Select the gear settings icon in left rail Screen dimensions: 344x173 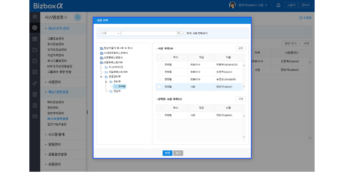pyautogui.click(x=35, y=28)
